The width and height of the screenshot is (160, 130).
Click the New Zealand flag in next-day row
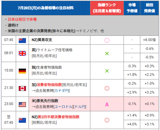22,120
